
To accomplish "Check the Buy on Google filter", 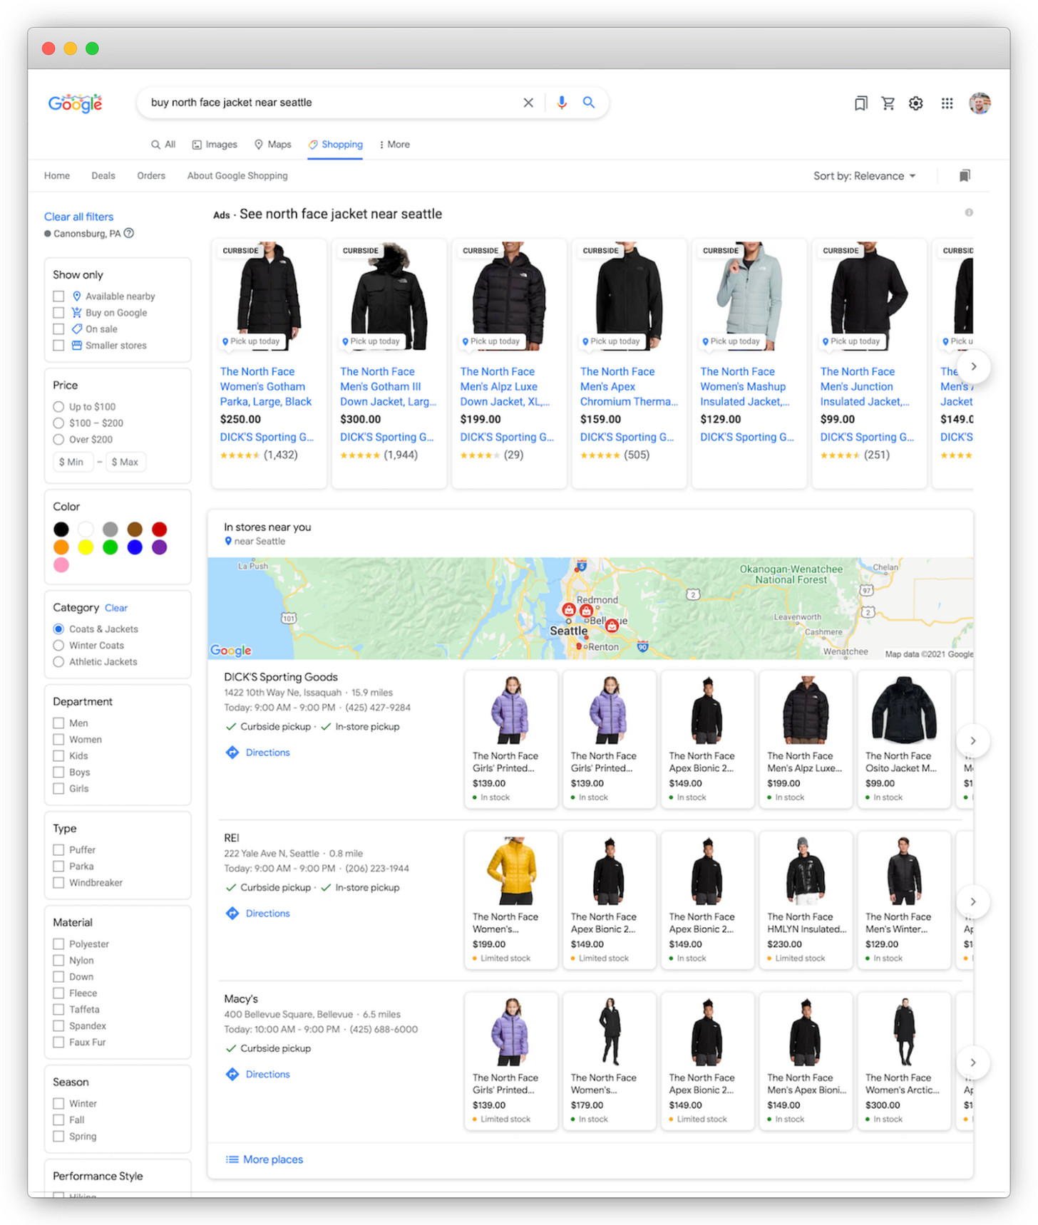I will [58, 312].
